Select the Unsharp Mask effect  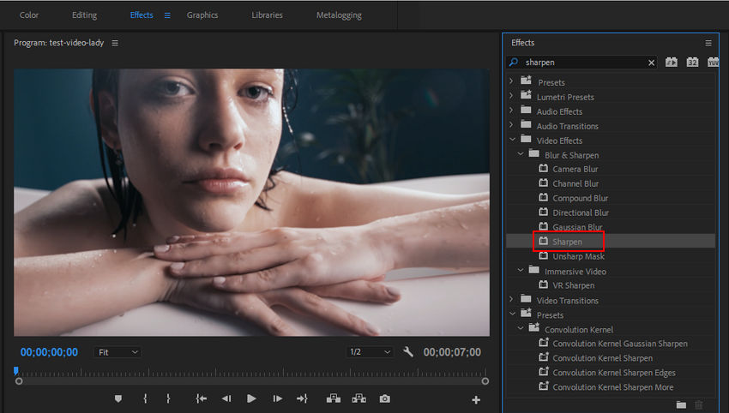(x=578, y=256)
